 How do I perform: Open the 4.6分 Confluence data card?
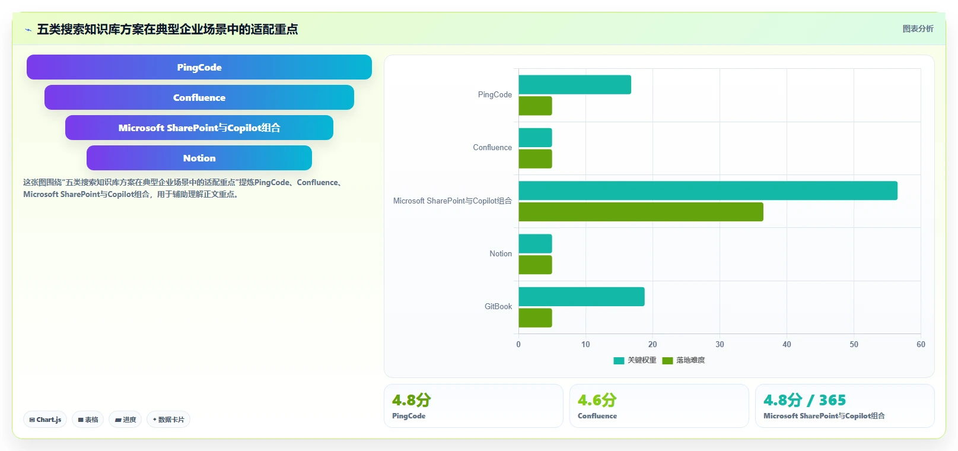pos(659,406)
